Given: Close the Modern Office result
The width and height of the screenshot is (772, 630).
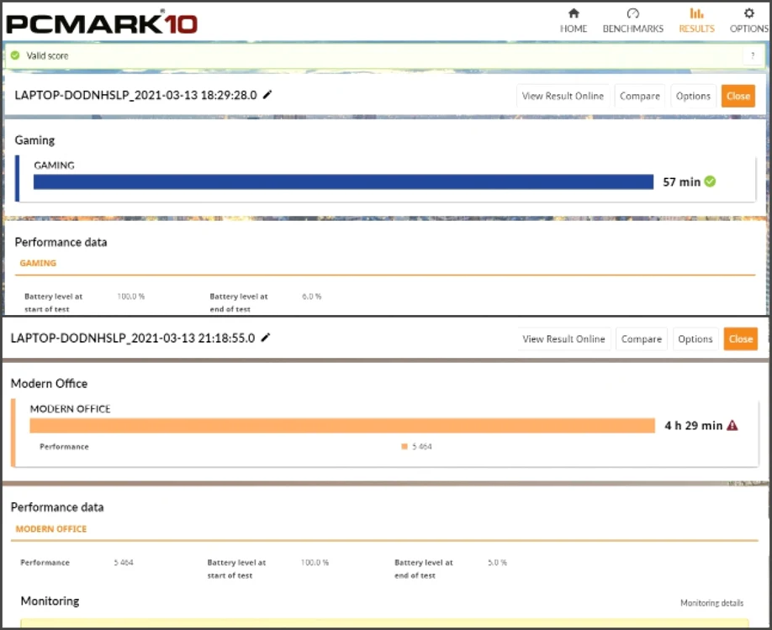Looking at the screenshot, I should click(x=741, y=339).
